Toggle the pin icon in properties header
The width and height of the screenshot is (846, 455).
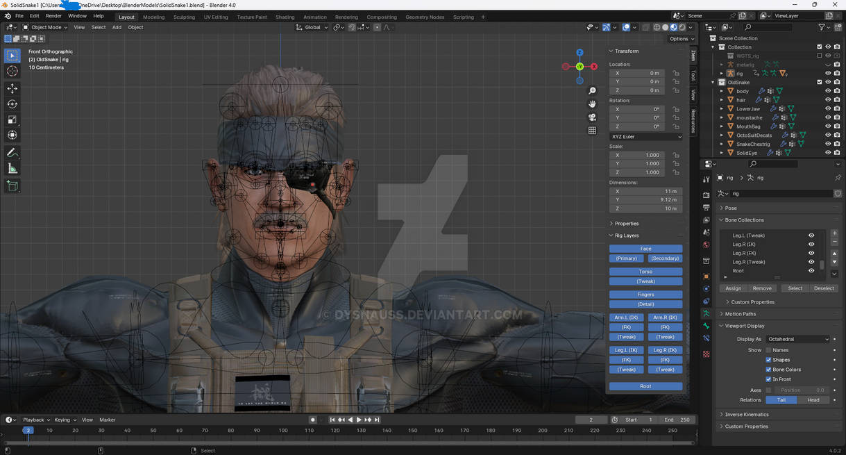pyautogui.click(x=838, y=178)
